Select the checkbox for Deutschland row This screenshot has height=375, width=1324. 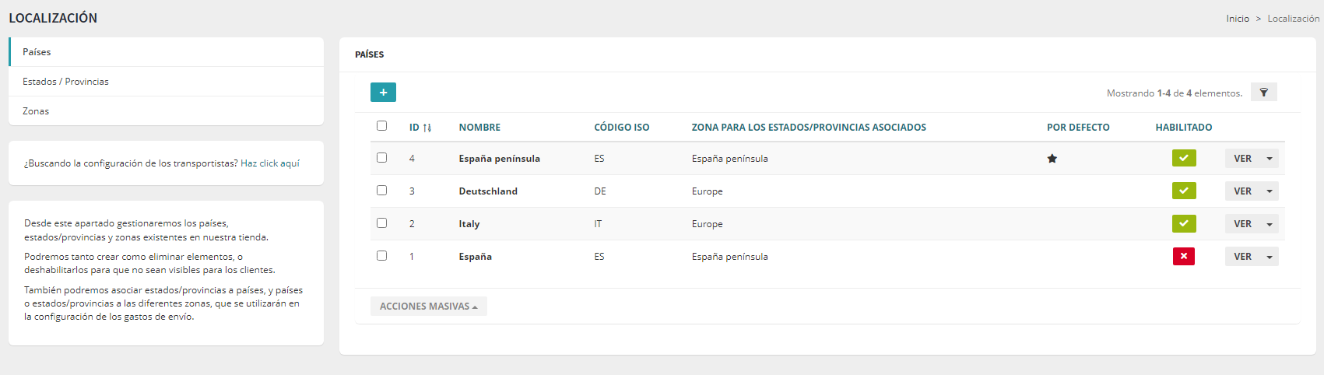[381, 191]
